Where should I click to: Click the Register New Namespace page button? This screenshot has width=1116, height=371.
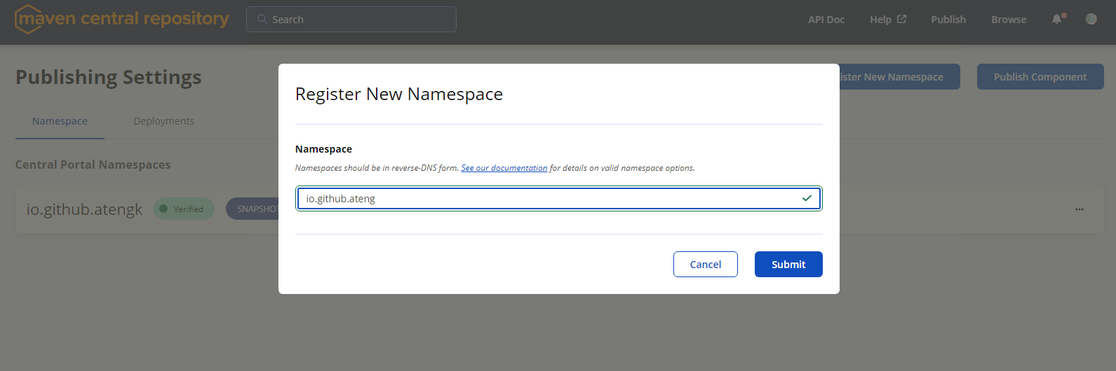pyautogui.click(x=899, y=77)
